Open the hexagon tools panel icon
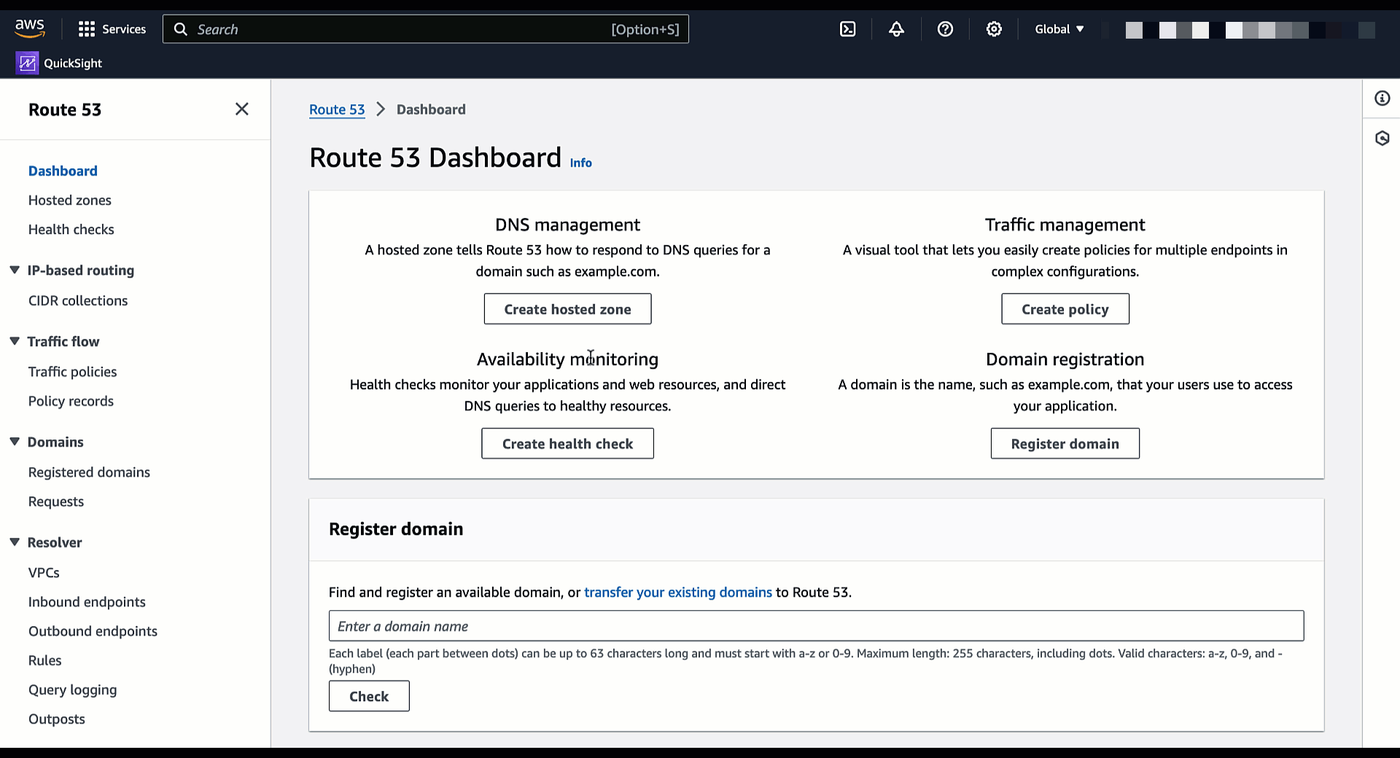The width and height of the screenshot is (1400, 758). 1382,138
